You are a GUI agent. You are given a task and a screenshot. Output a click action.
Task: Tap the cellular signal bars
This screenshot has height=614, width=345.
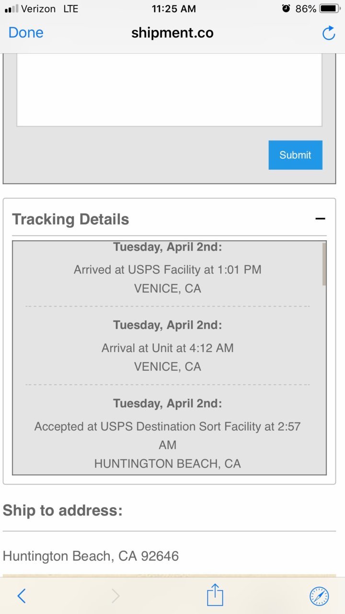11,9
